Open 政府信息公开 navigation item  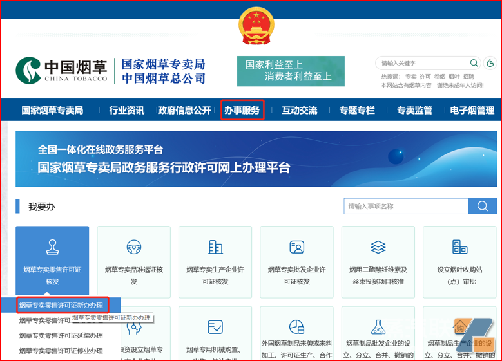point(184,110)
